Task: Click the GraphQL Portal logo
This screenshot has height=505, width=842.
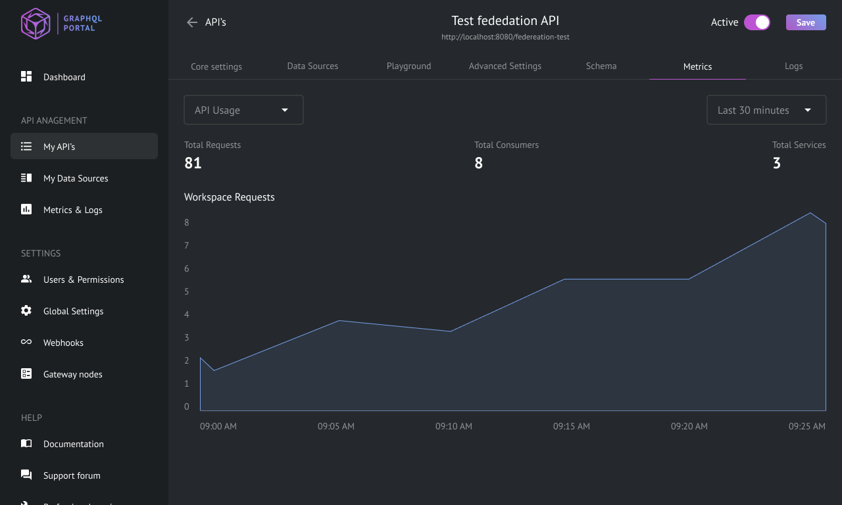Action: click(61, 24)
